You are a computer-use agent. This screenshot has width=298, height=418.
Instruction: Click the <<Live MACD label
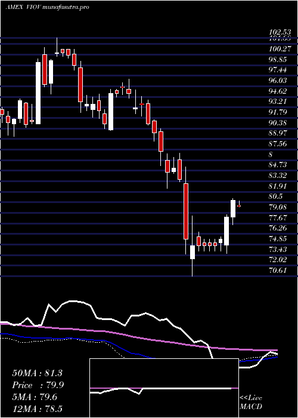[251, 402]
